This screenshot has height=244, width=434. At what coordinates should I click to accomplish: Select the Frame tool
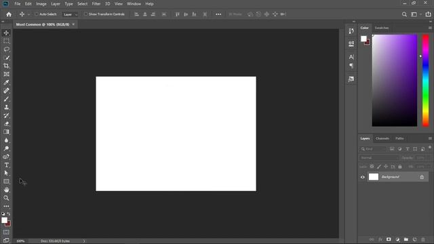click(x=6, y=74)
